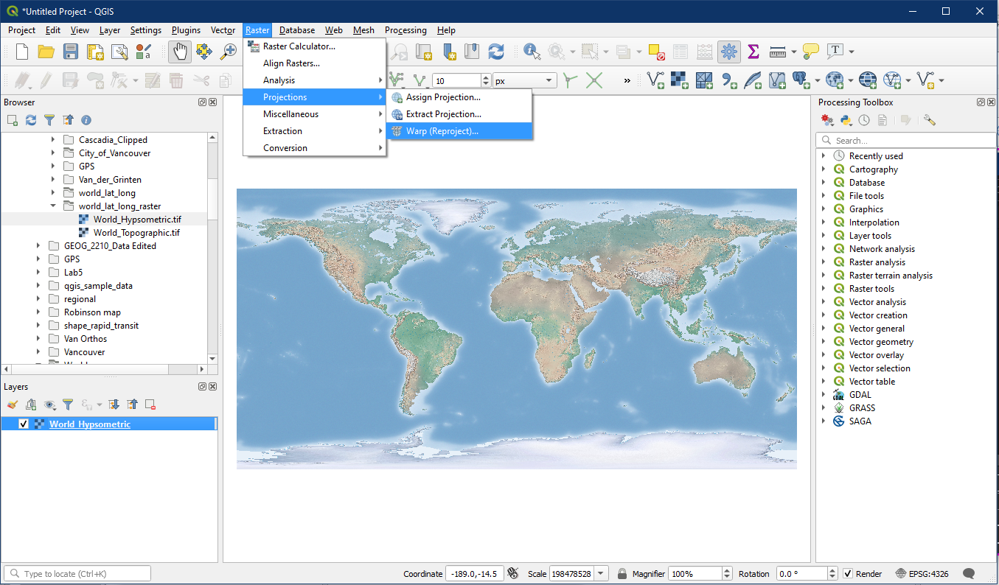Screen dimensions: 999x585
Task: Toggle visibility of World_Hypsometric layer
Action: coord(24,424)
